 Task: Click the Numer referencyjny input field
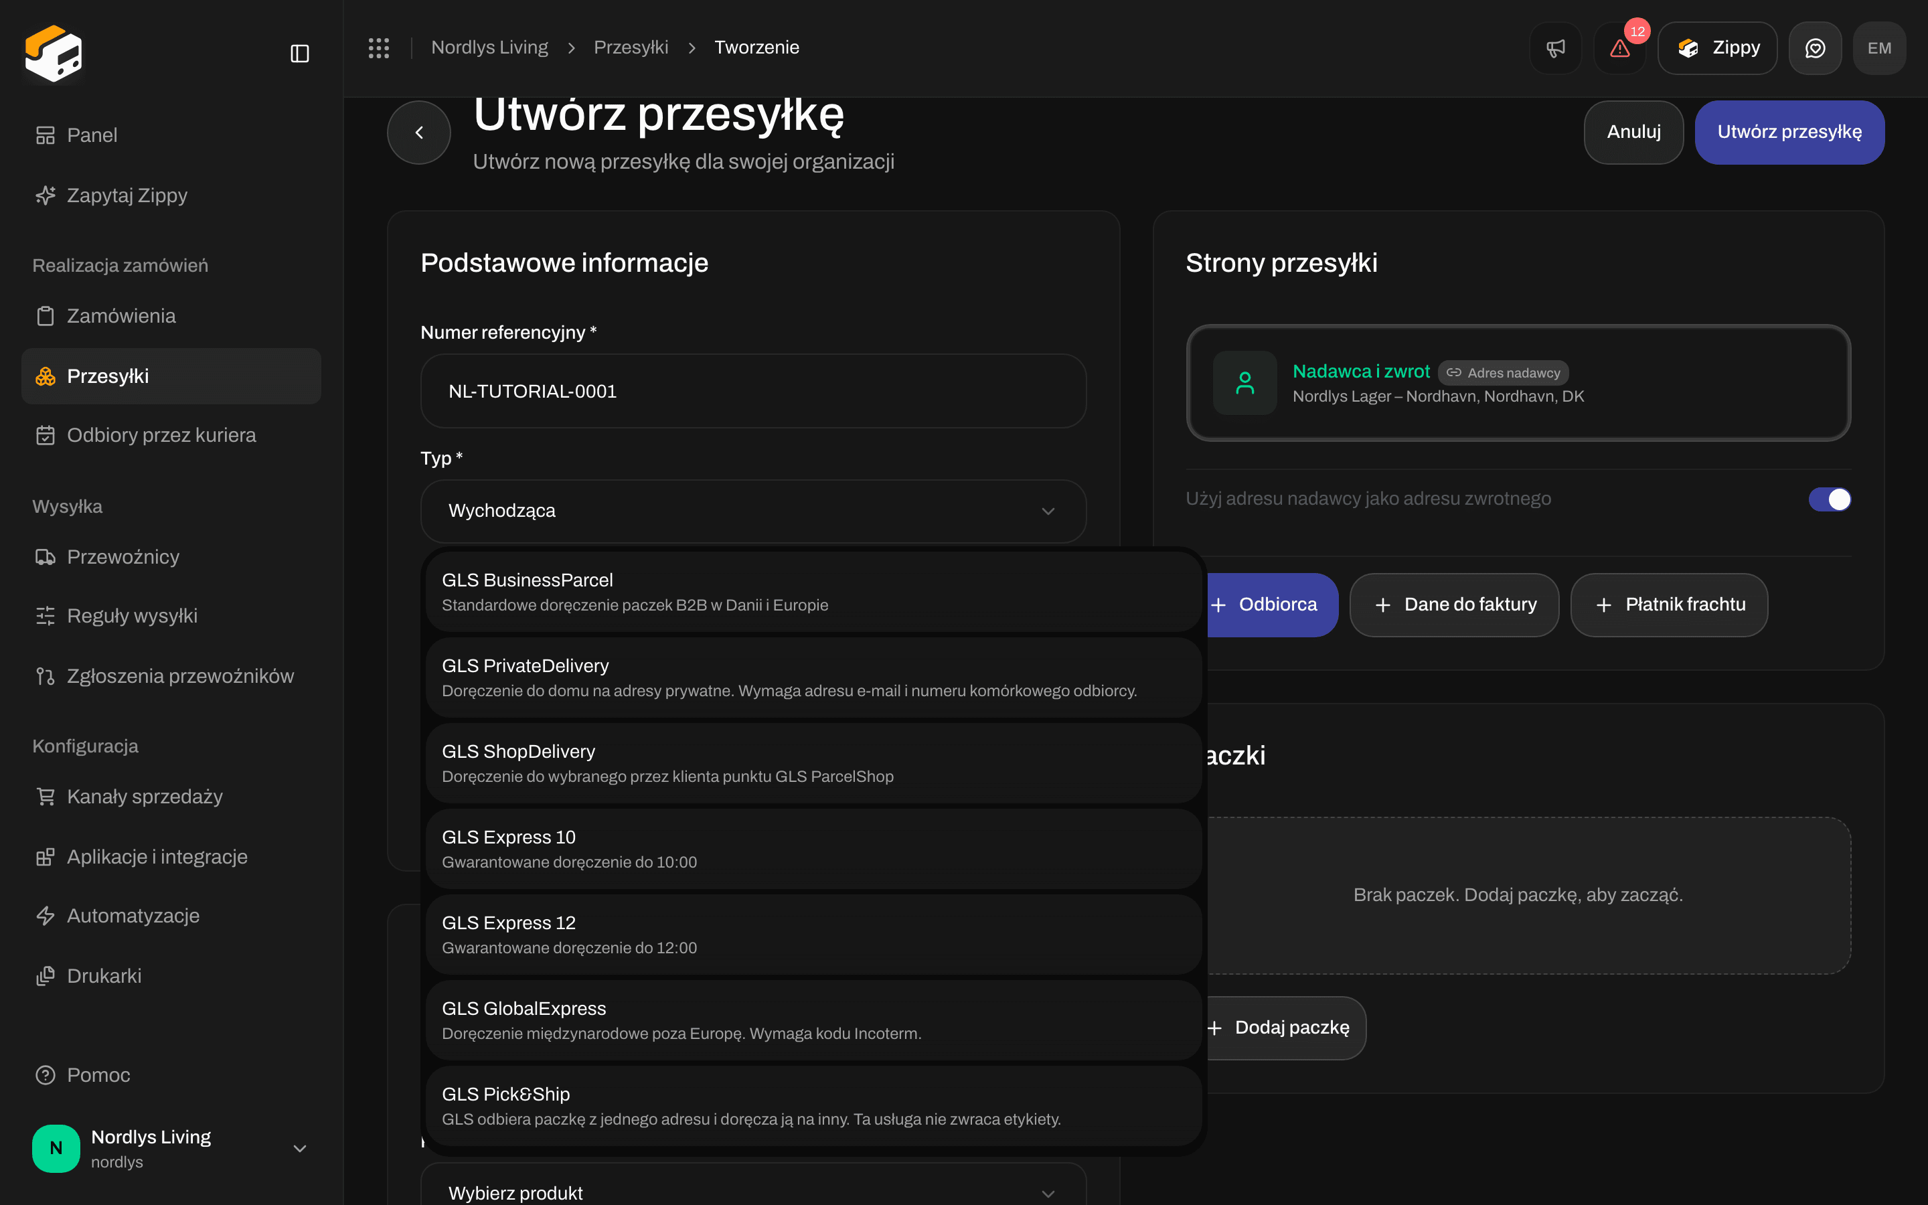click(753, 392)
